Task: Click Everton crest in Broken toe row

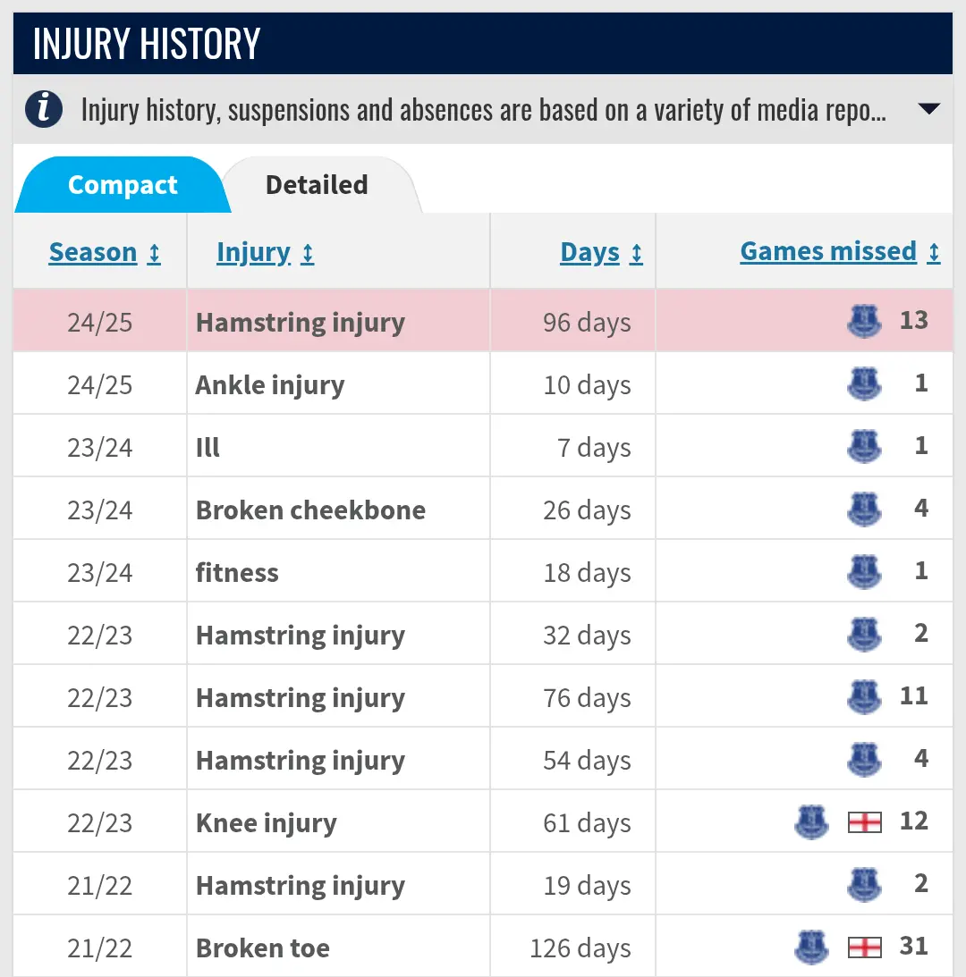Action: (x=811, y=947)
